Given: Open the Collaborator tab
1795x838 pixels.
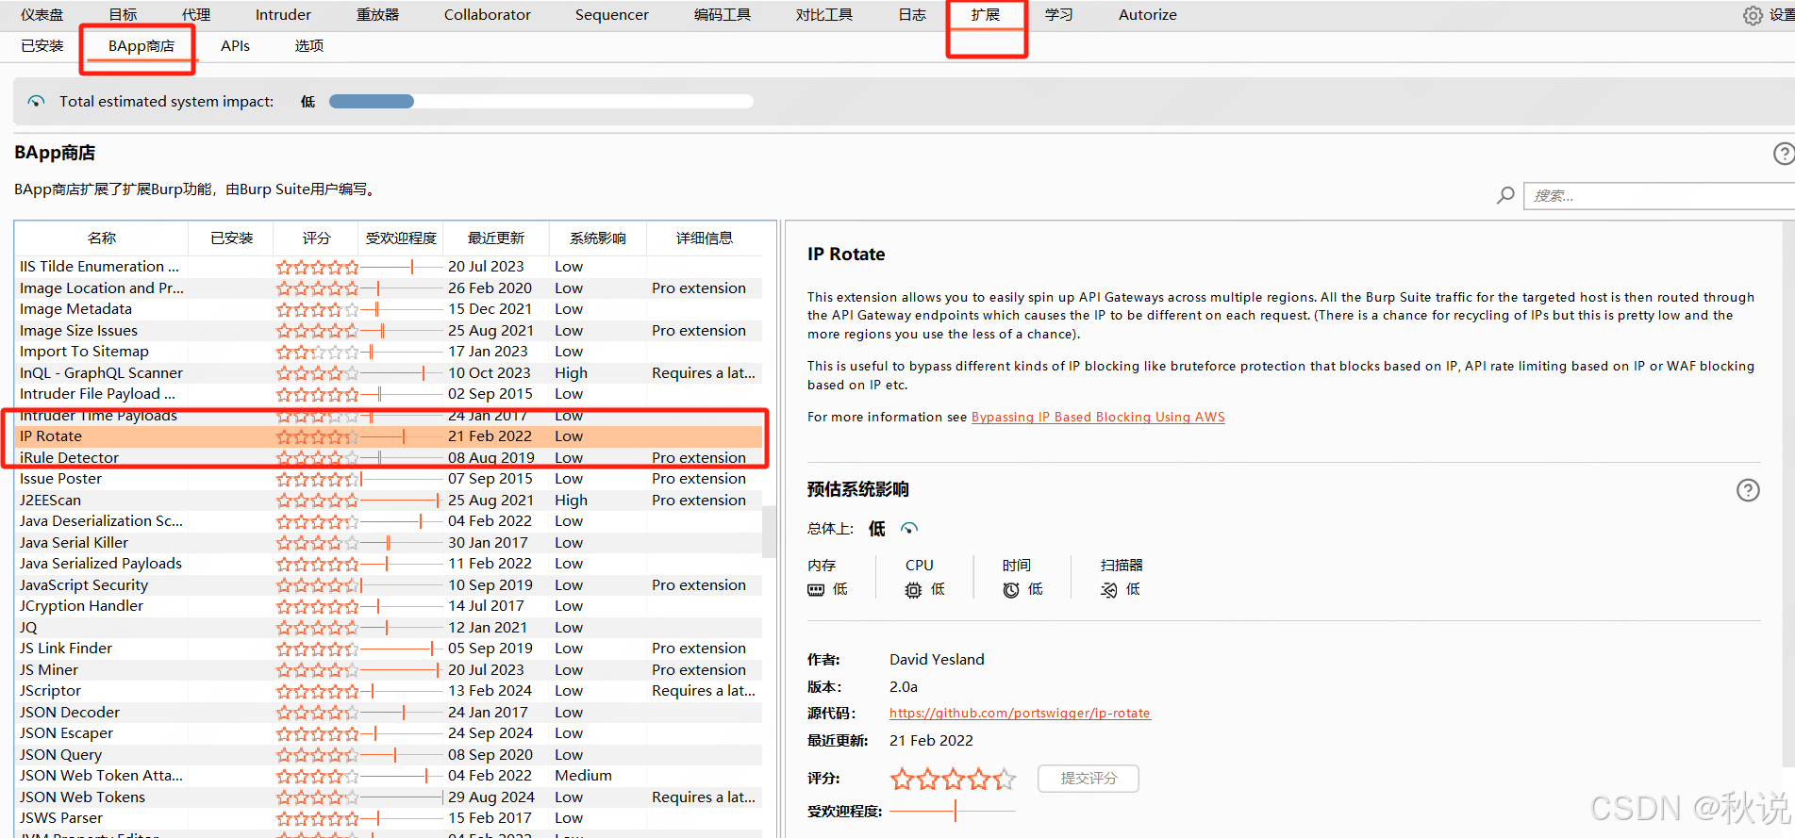Looking at the screenshot, I should [x=488, y=15].
